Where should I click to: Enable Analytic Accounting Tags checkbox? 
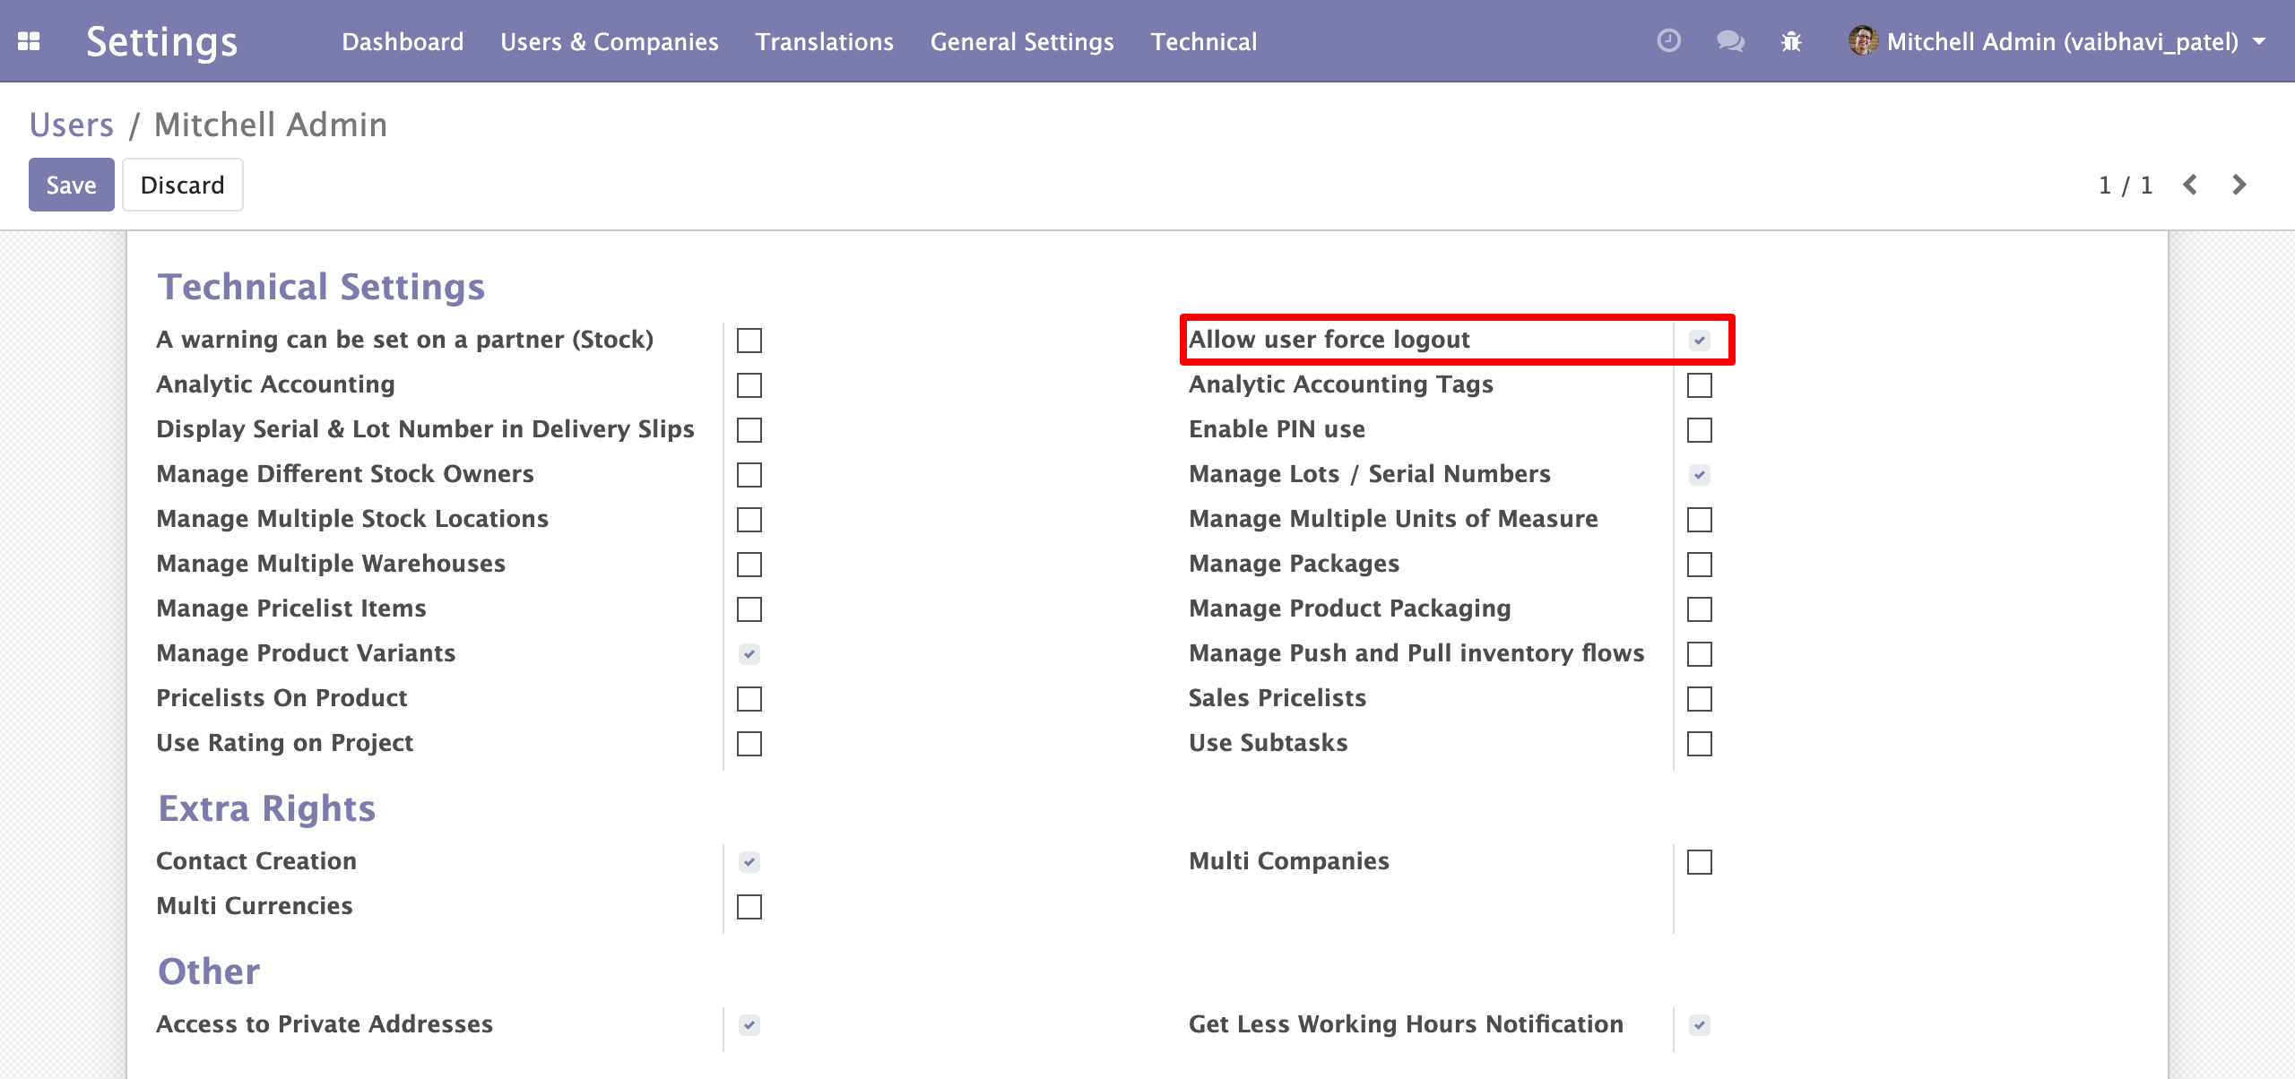pyautogui.click(x=1700, y=385)
